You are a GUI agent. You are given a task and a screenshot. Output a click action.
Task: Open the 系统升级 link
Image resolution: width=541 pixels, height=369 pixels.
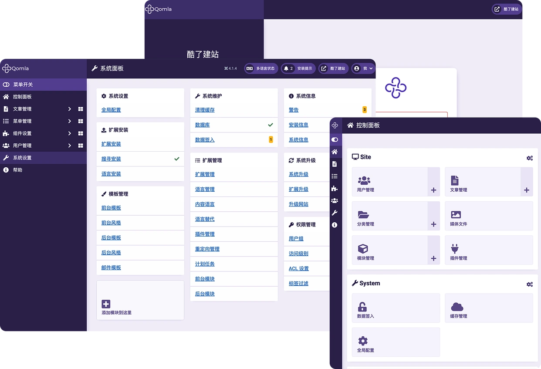(298, 174)
